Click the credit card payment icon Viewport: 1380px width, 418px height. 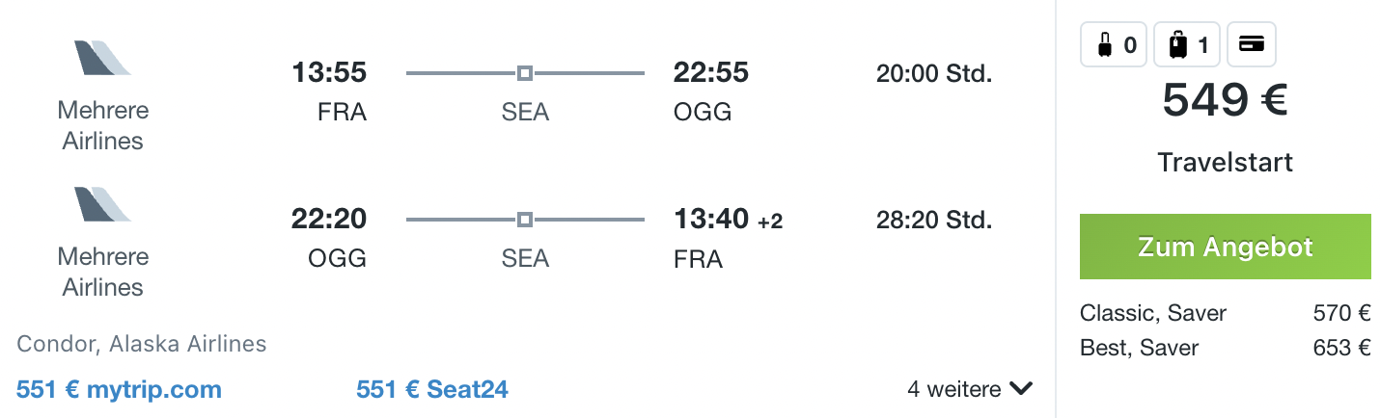1252,44
